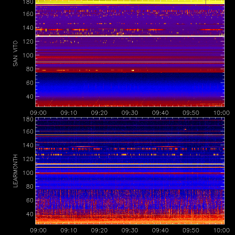
Task: Click the 09:00 time label under the San Vito plot
Action: [x=38, y=113]
